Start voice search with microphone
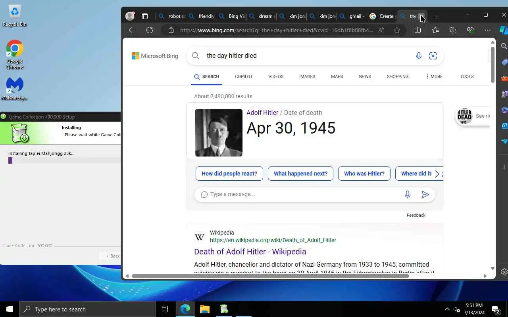The height and width of the screenshot is (317, 508). 419,56
